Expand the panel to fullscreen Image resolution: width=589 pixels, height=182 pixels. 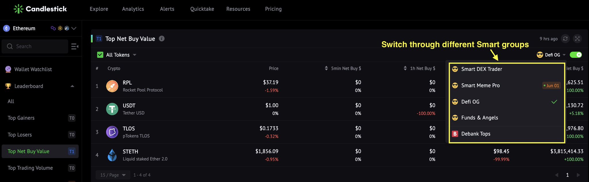[x=577, y=39]
